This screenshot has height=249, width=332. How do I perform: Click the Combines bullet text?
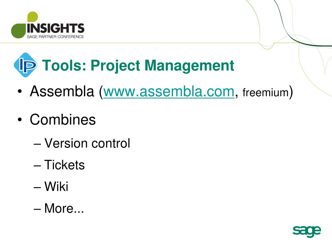click(63, 120)
